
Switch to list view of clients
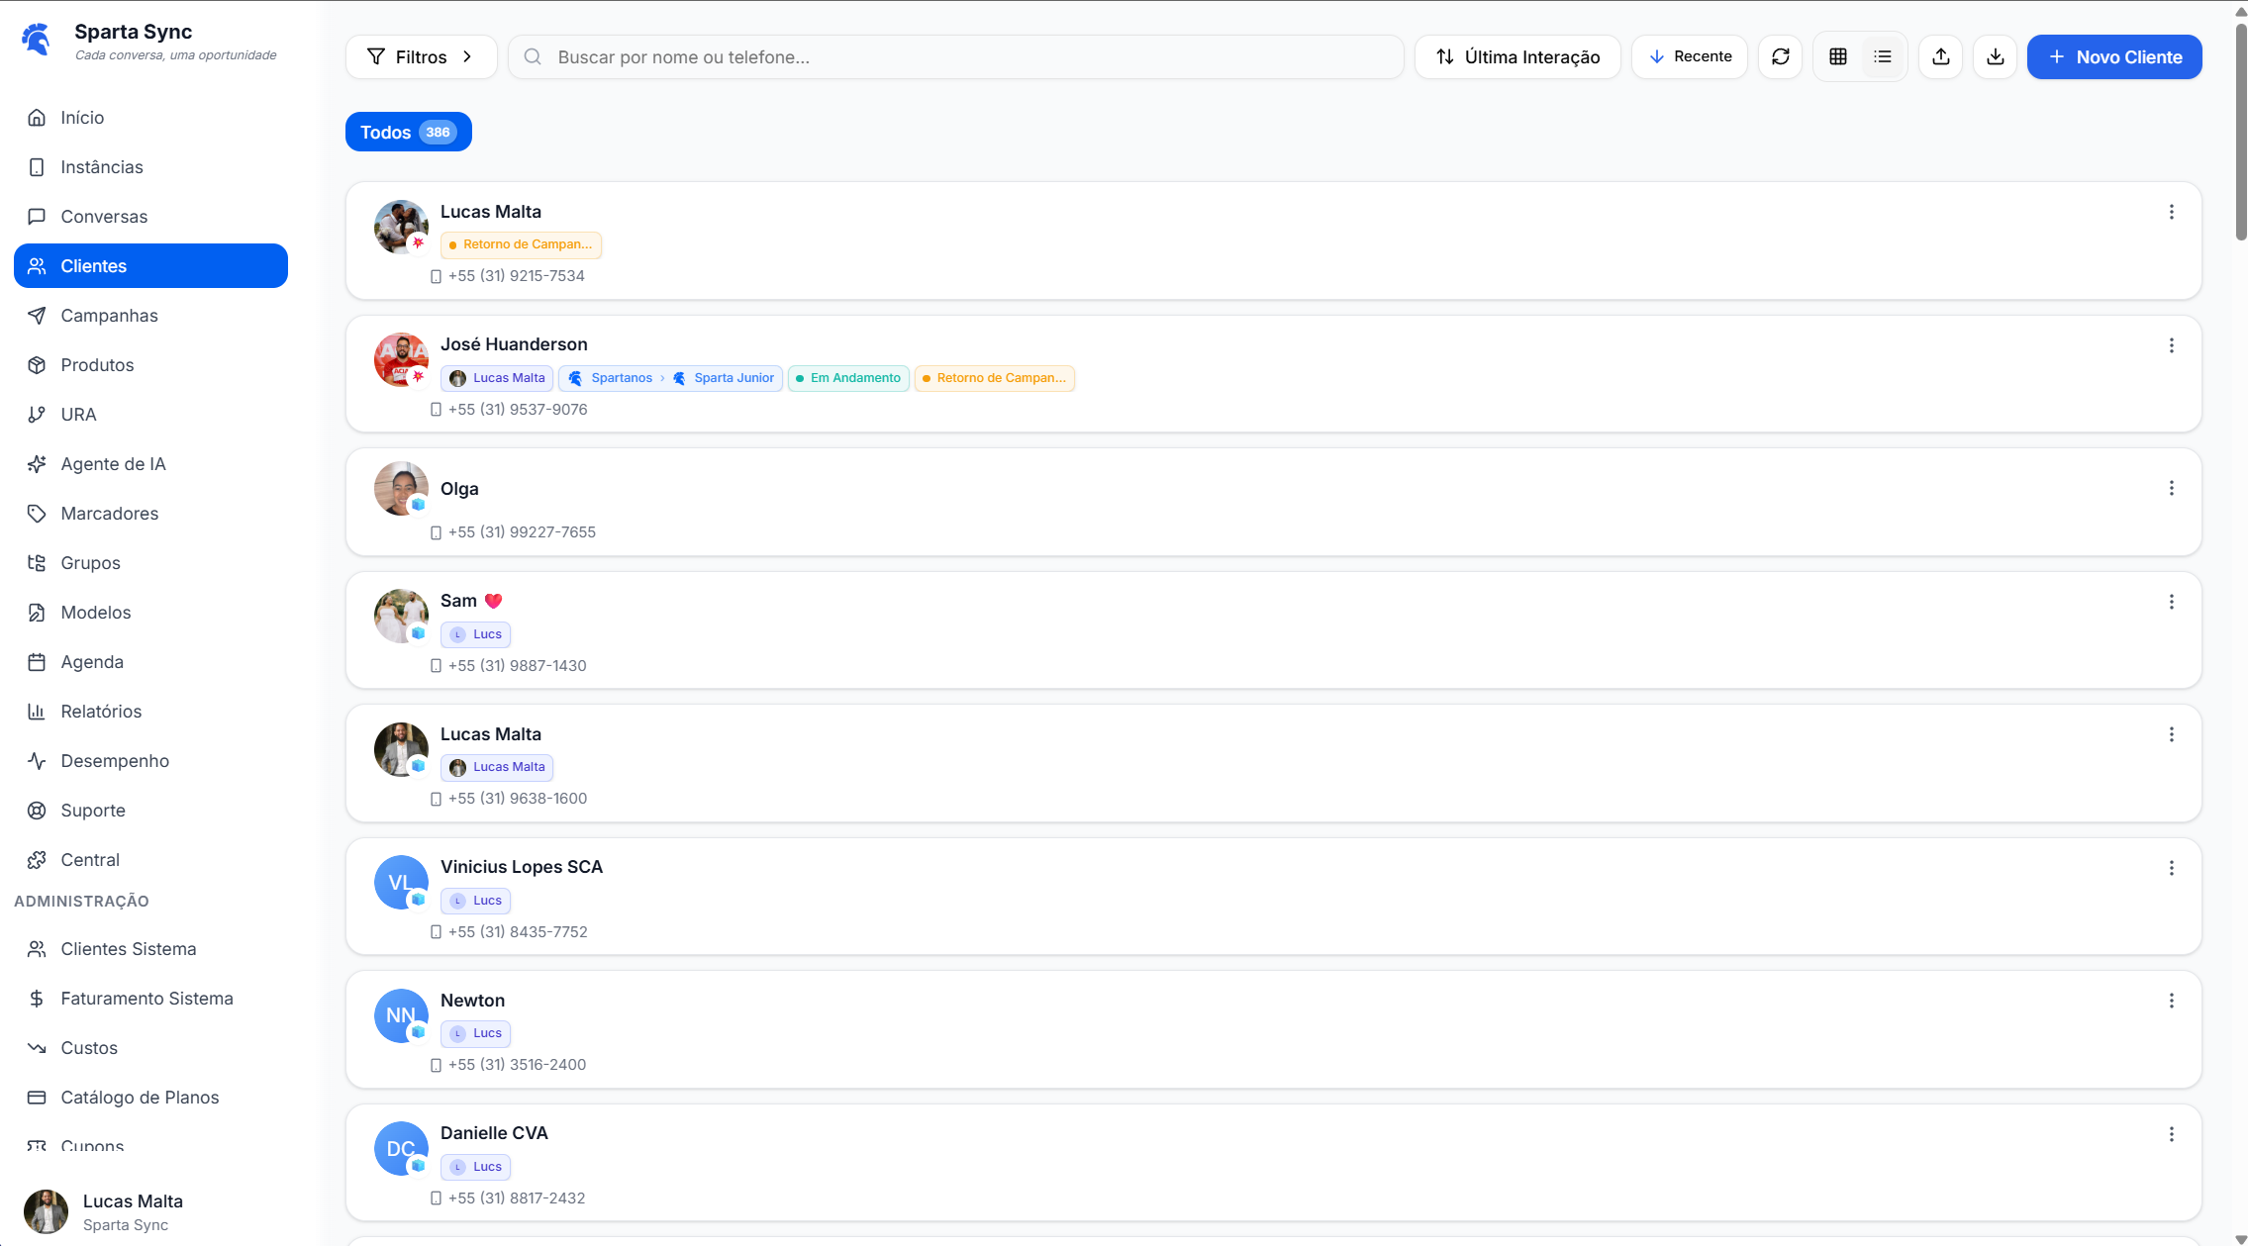(1883, 56)
